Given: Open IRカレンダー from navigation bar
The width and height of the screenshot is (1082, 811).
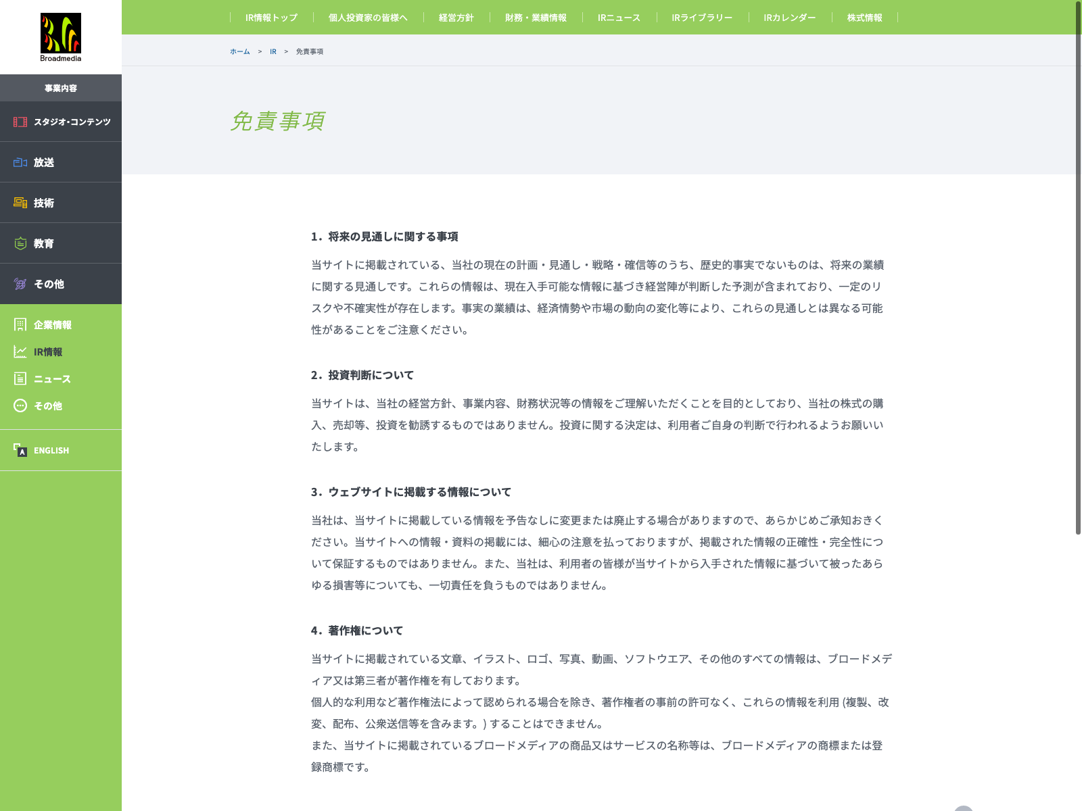Looking at the screenshot, I should [x=790, y=18].
